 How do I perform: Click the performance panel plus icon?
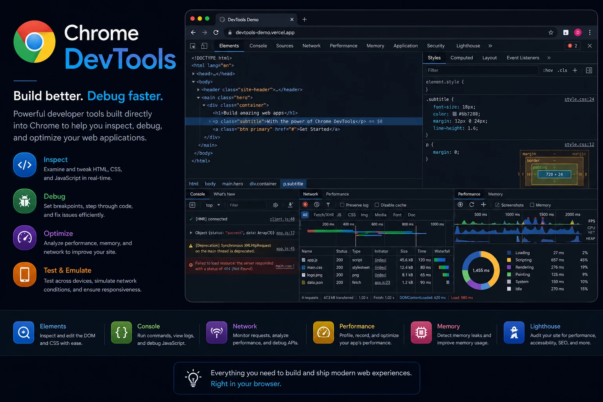click(x=483, y=205)
